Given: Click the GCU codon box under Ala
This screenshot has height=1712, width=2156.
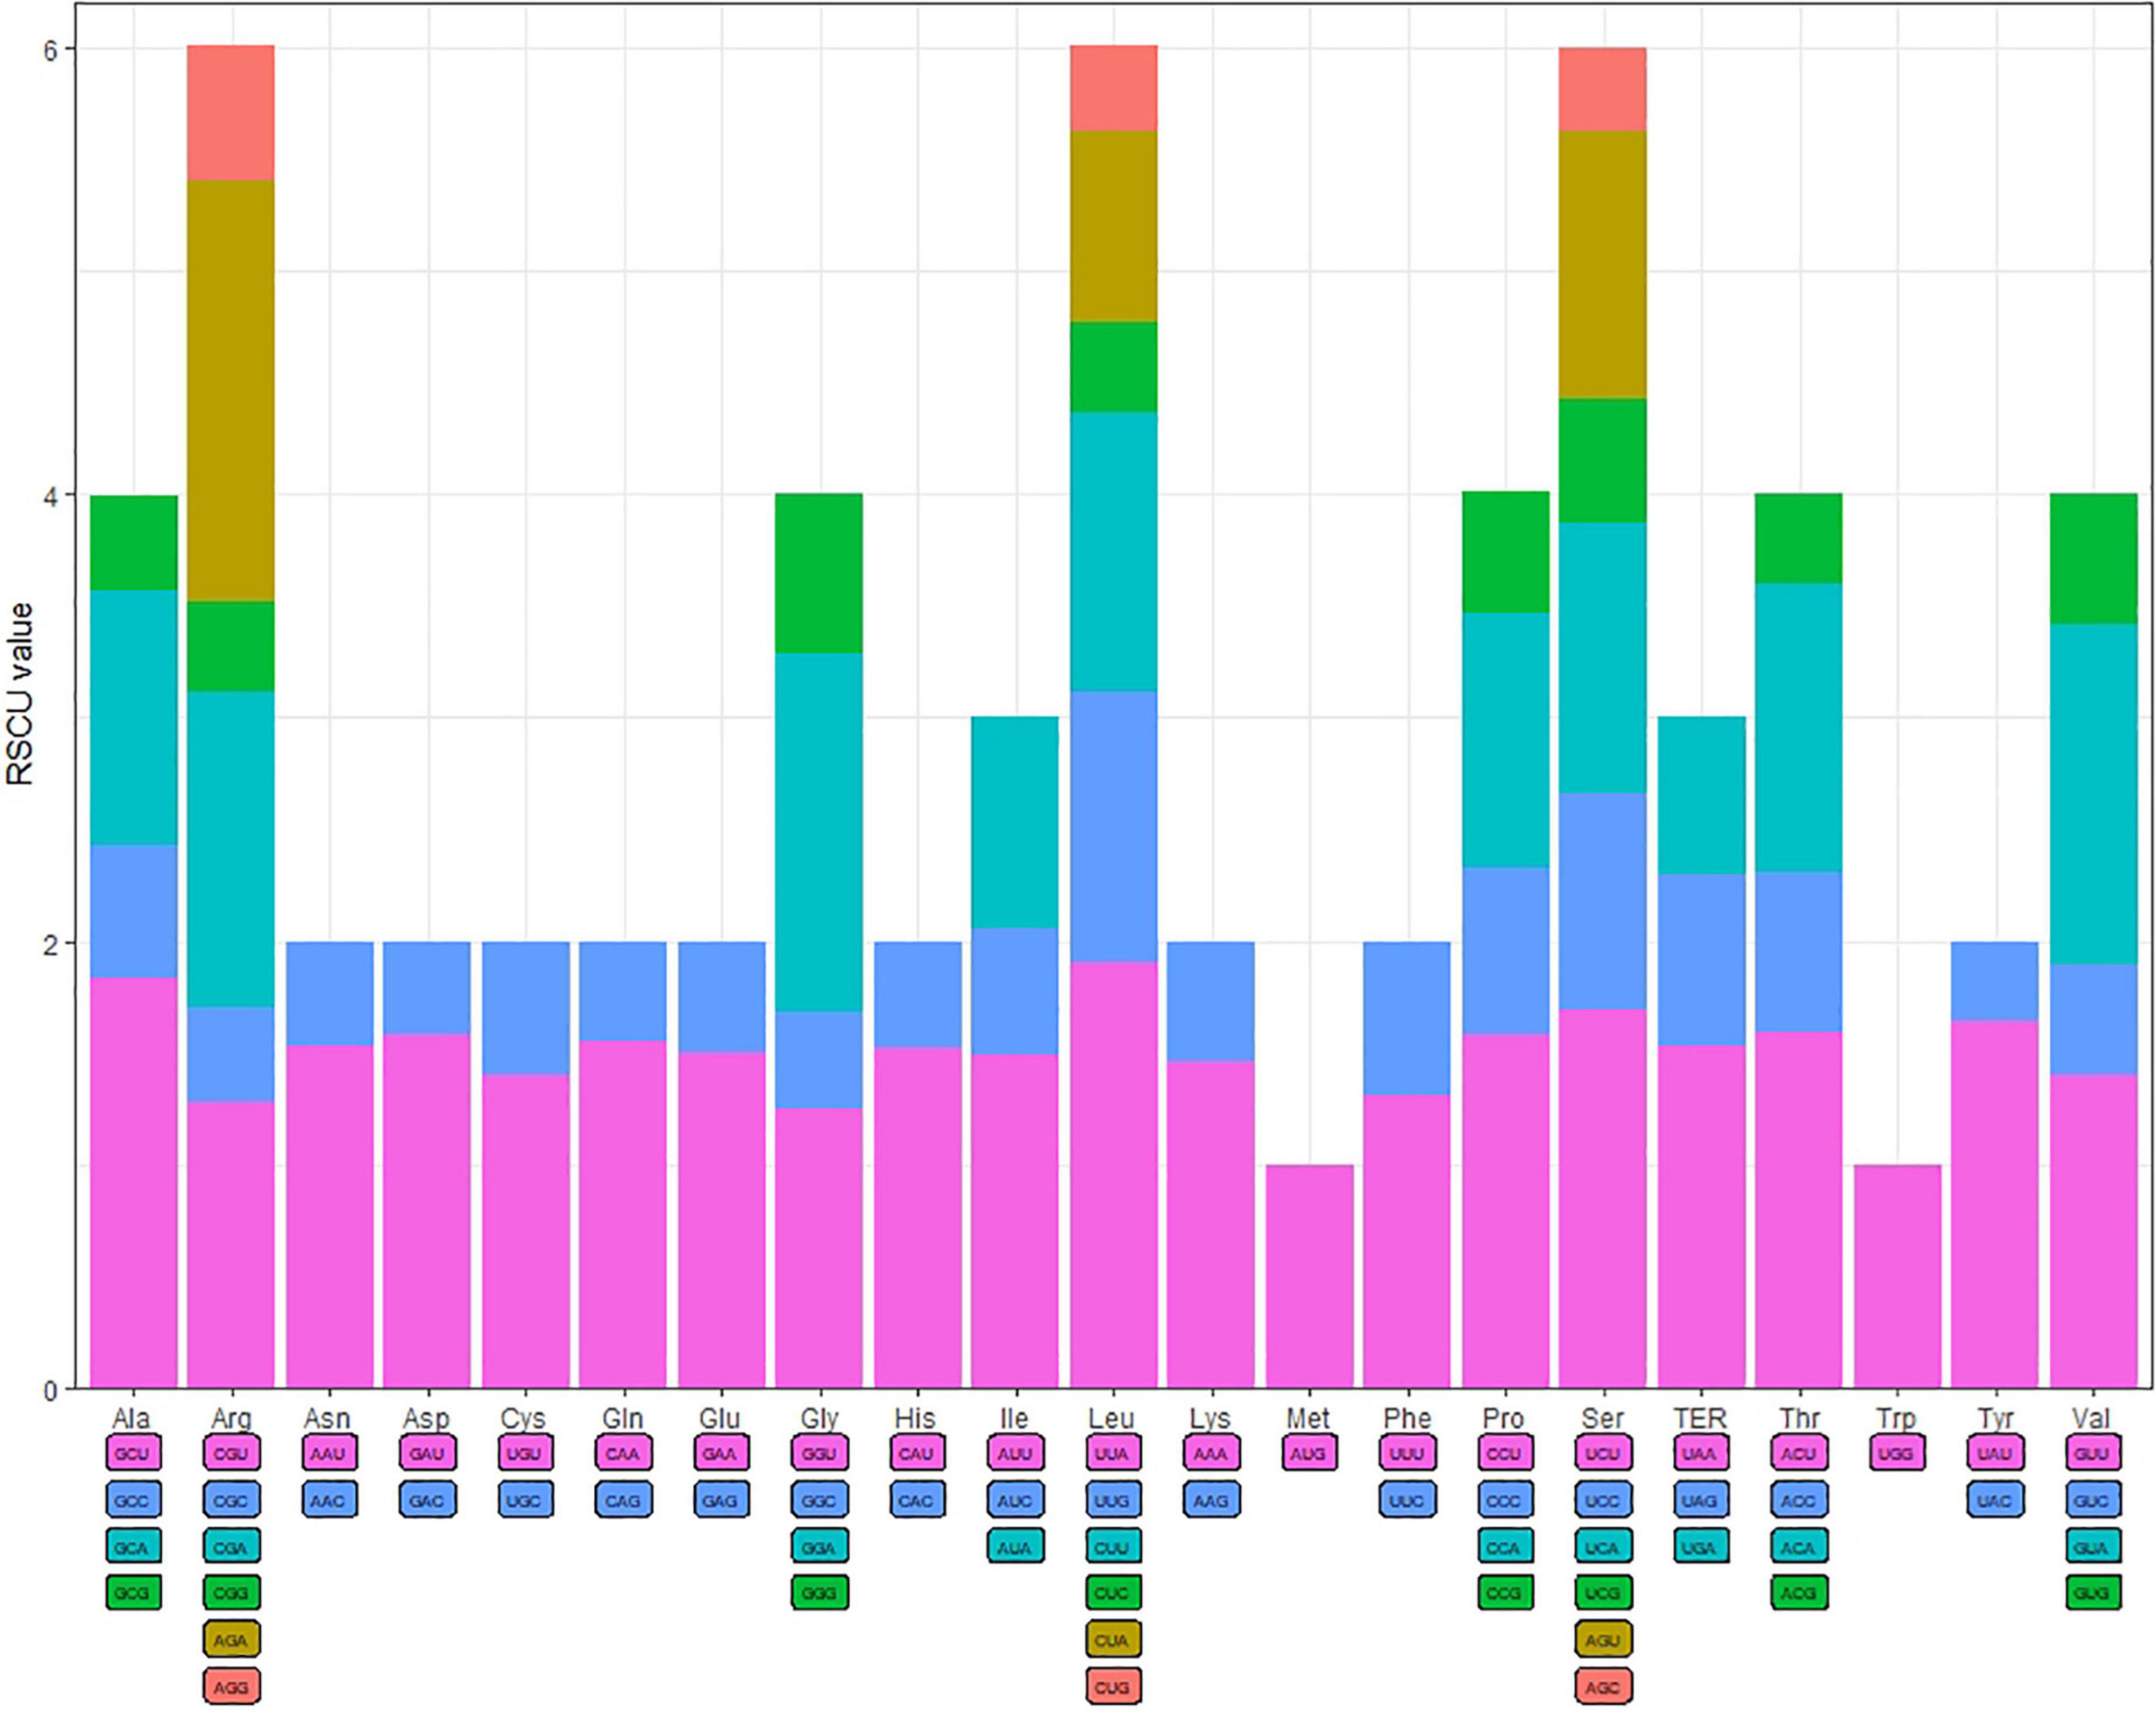Looking at the screenshot, I should (x=133, y=1453).
